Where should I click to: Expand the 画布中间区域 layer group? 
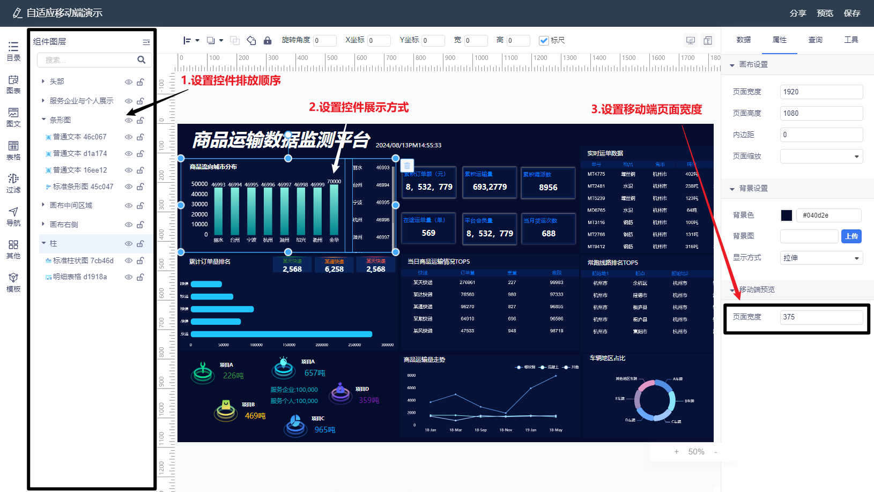pos(43,205)
